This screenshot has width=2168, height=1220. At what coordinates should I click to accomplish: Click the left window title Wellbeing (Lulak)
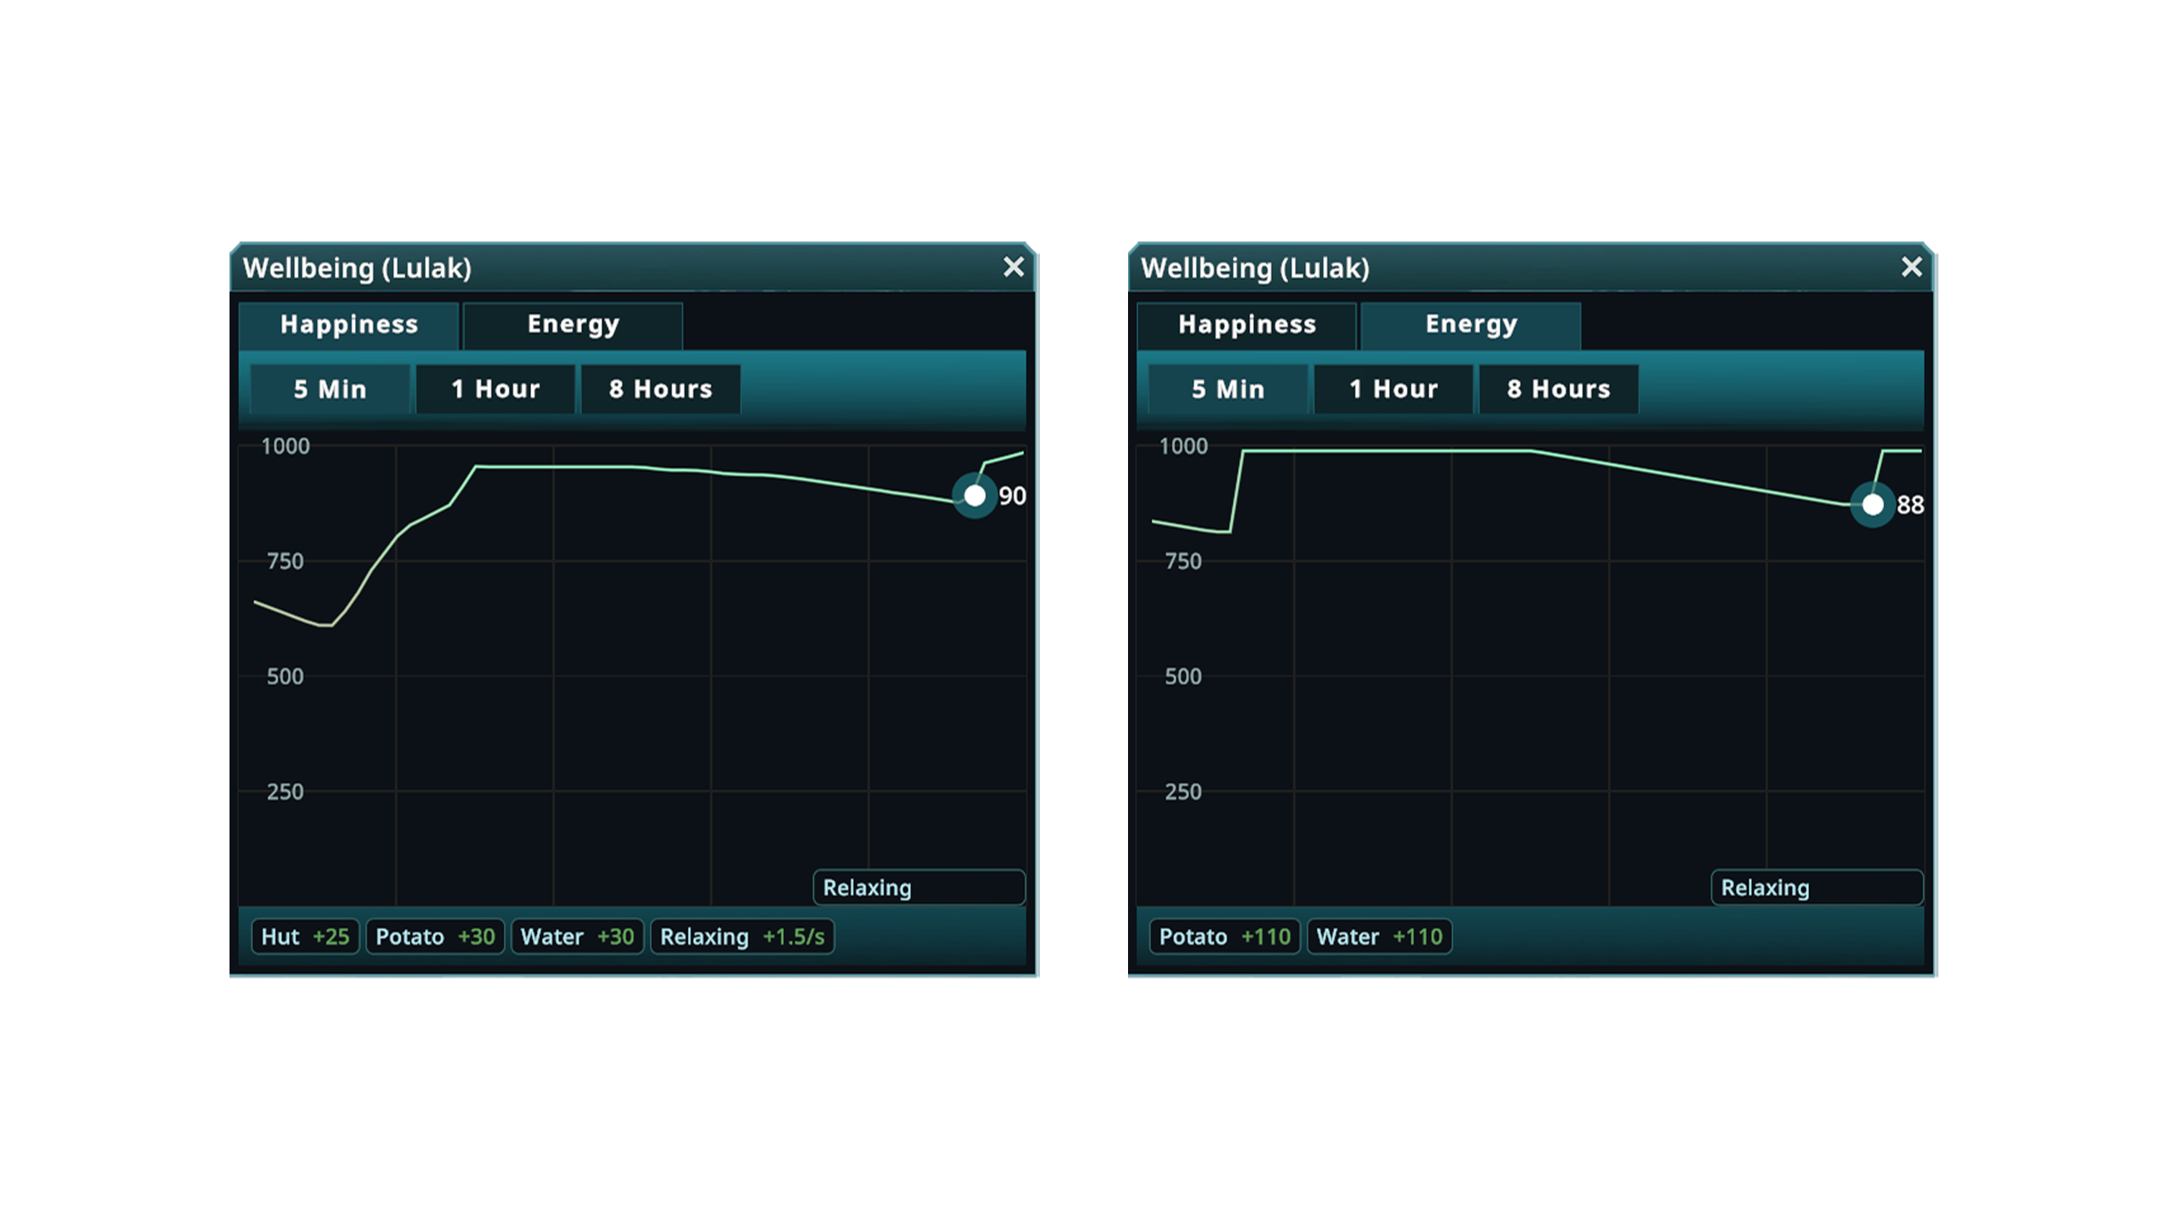[x=357, y=268]
